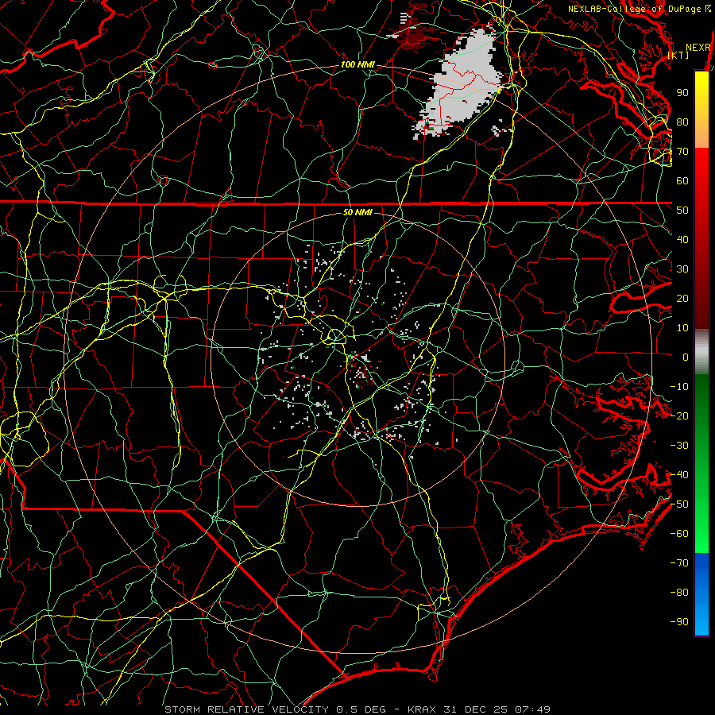Viewport: 715px width, 715px height.
Task: Click the "50 NMI" range ring label
Action: 357,212
